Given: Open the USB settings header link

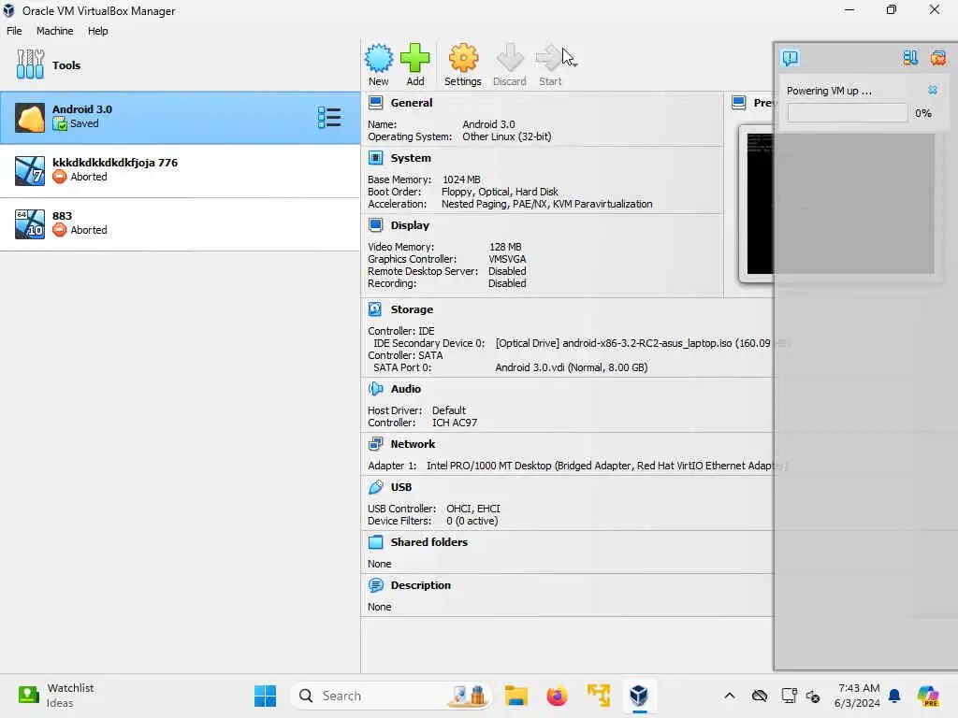Looking at the screenshot, I should [400, 487].
